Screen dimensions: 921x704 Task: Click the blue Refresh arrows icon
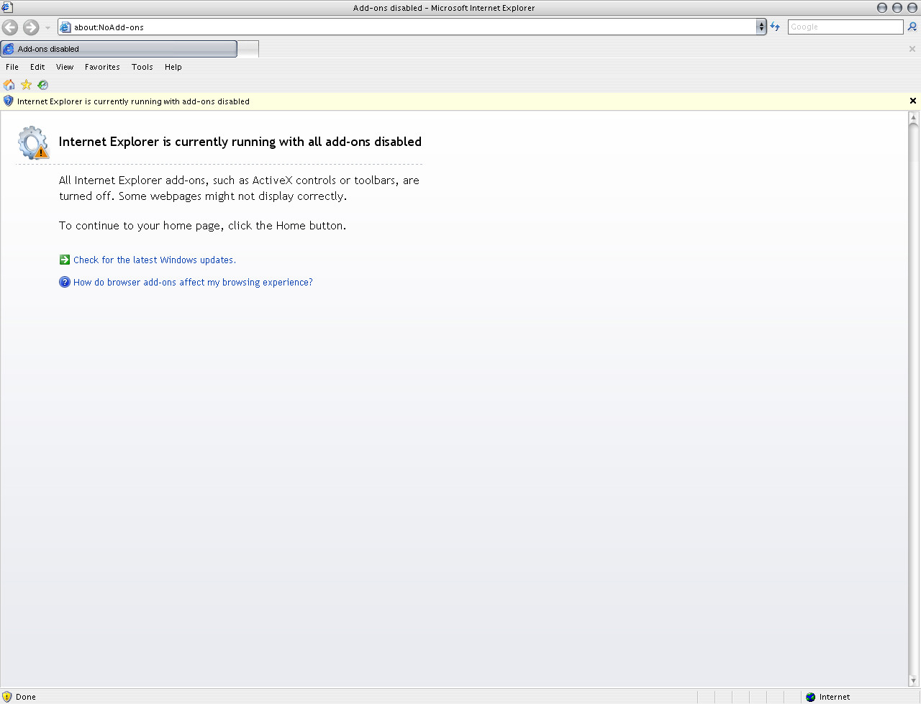775,27
